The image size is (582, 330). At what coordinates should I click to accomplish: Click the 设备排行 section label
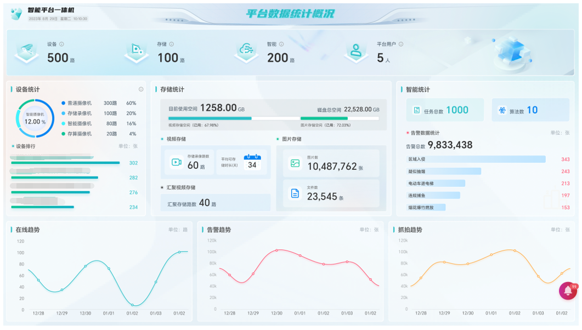26,146
